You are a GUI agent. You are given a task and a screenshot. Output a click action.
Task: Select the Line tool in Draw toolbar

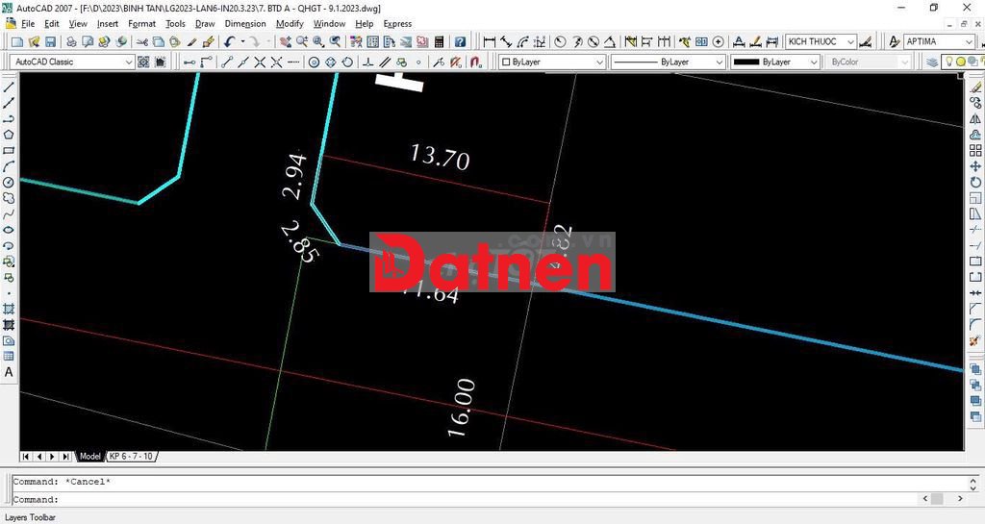(9, 87)
